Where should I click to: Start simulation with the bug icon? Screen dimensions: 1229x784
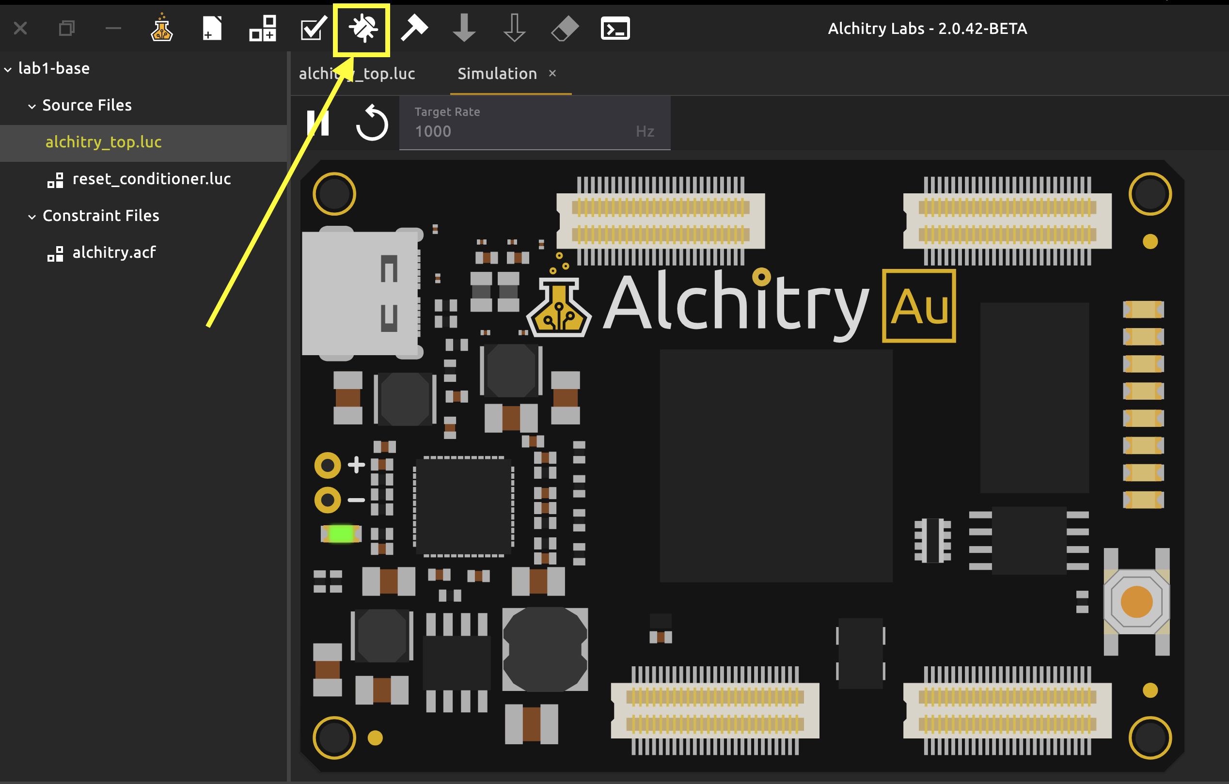362,28
